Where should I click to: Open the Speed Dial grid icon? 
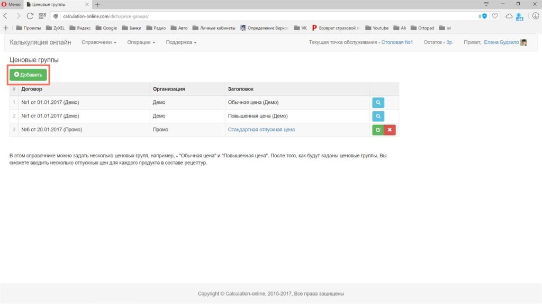tap(42, 16)
